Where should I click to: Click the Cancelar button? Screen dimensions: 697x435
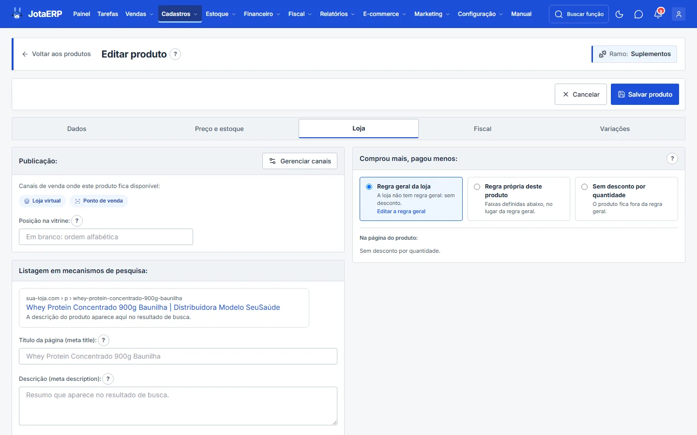click(x=581, y=94)
